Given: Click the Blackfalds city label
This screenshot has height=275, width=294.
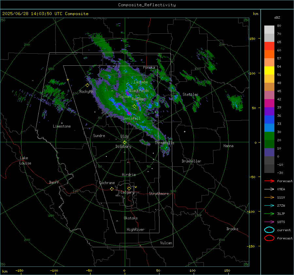Looking at the screenshot, I should 139,91.
